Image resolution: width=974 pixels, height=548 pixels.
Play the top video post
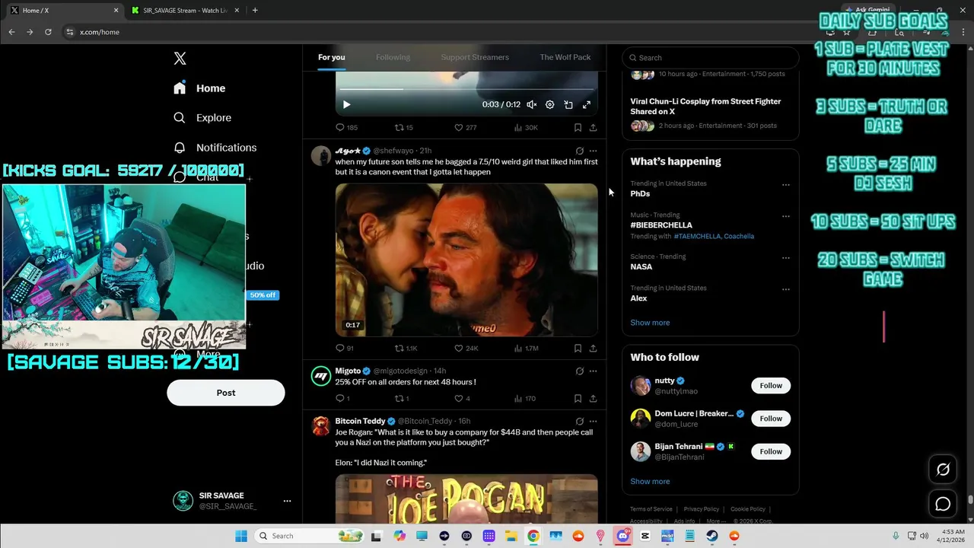(346, 104)
